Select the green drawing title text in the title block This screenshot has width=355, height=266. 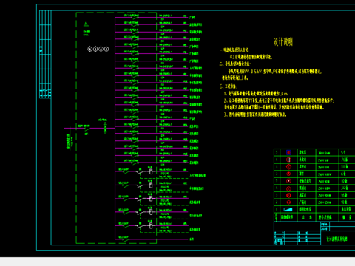click(x=337, y=239)
